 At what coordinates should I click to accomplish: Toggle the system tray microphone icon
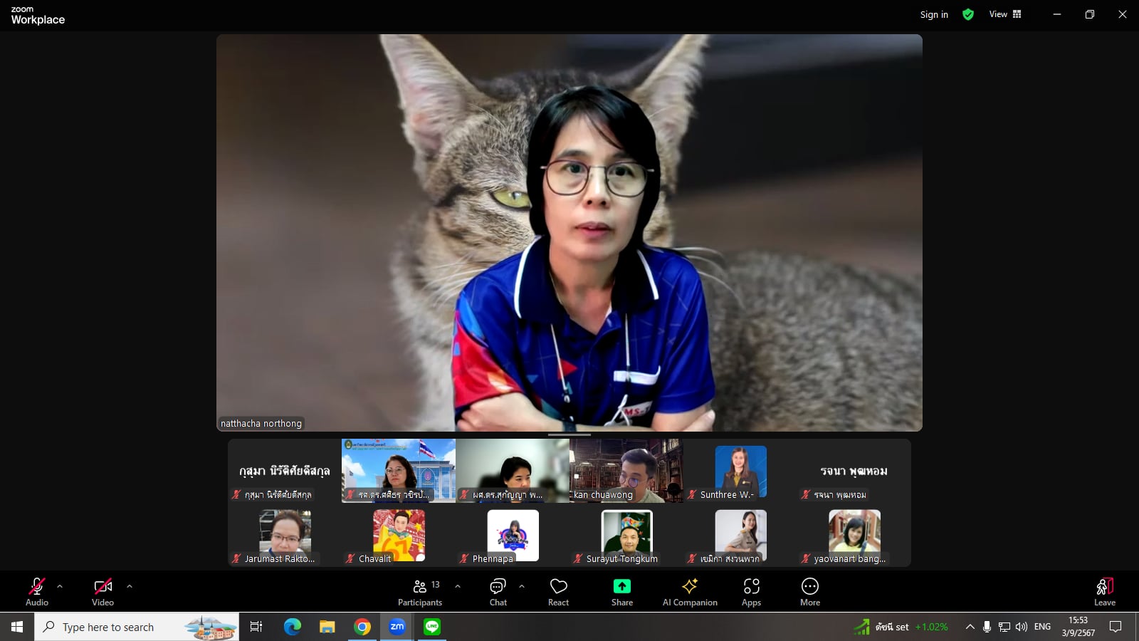[987, 627]
